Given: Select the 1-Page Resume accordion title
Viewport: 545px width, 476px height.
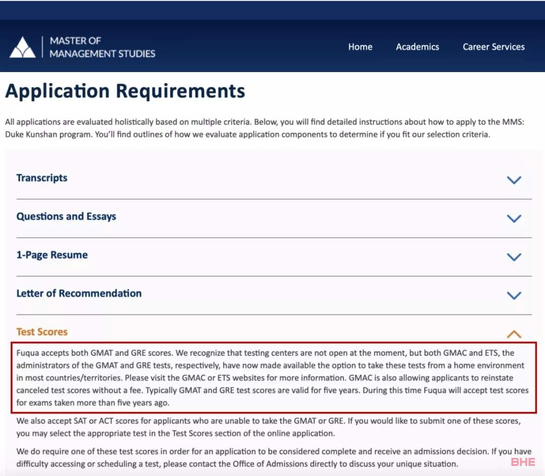Looking at the screenshot, I should [x=52, y=255].
